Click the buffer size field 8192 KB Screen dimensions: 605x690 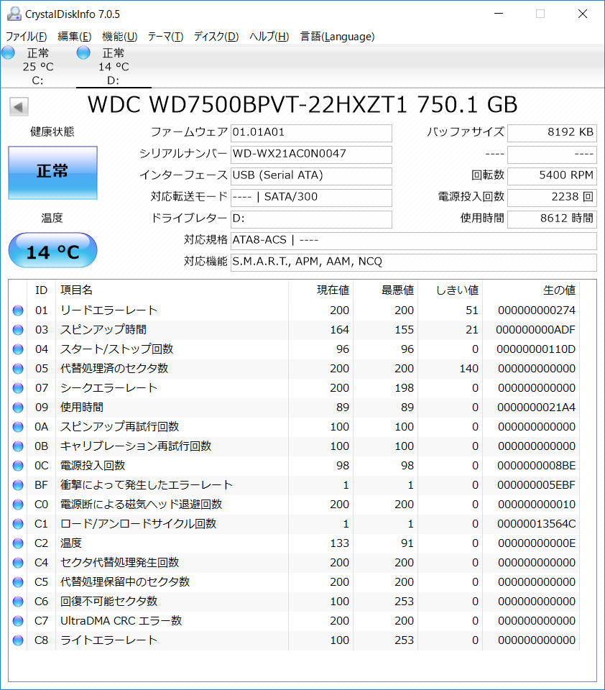click(x=553, y=133)
